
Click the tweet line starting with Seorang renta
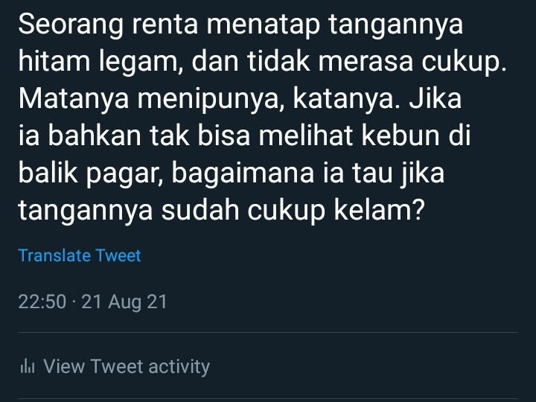point(240,25)
